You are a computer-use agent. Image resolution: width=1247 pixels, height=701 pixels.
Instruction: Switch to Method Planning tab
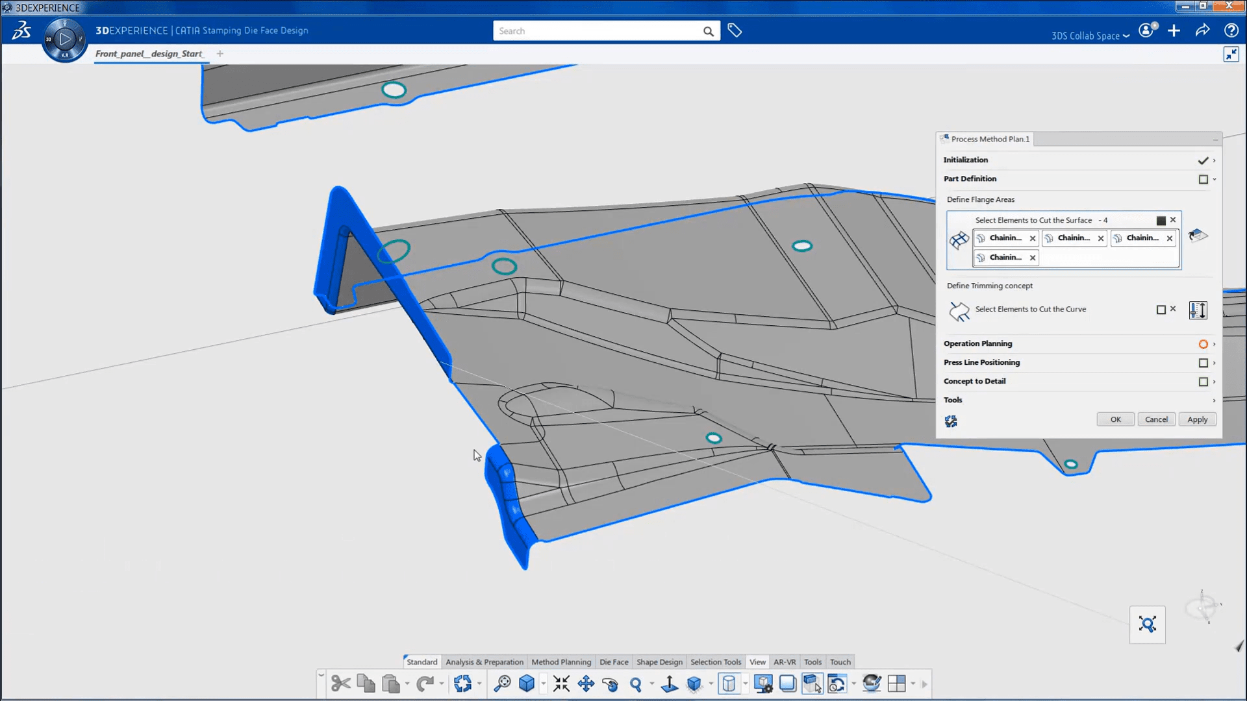pos(561,661)
